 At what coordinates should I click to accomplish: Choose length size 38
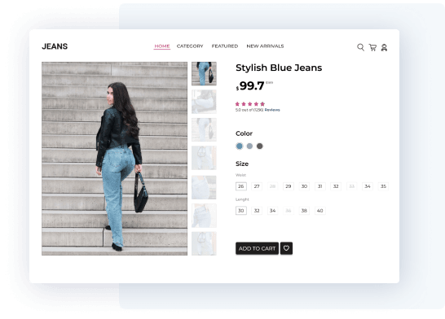click(304, 211)
